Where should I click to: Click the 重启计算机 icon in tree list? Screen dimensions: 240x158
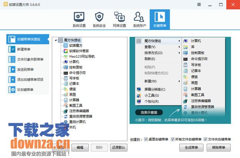click(x=66, y=122)
